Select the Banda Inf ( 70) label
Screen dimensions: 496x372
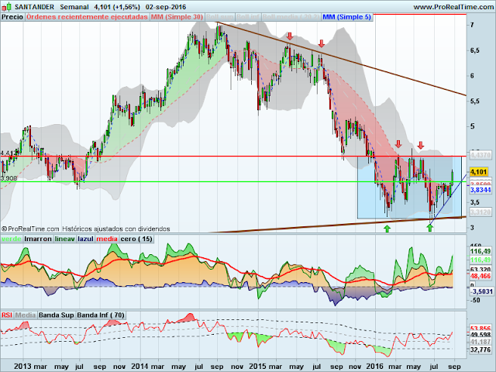point(101,315)
